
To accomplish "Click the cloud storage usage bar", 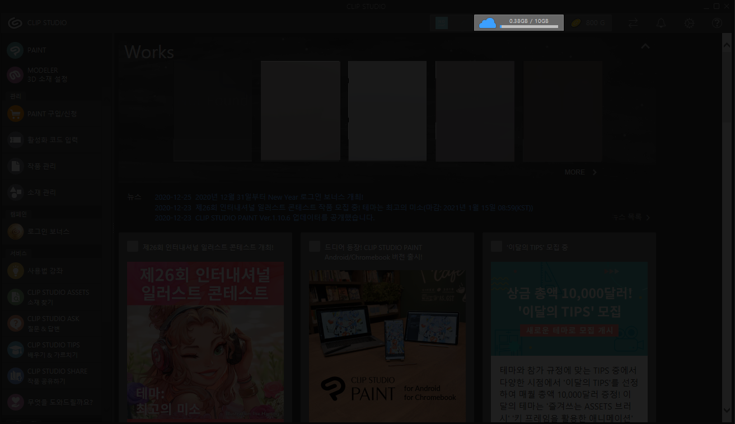I will coord(529,26).
